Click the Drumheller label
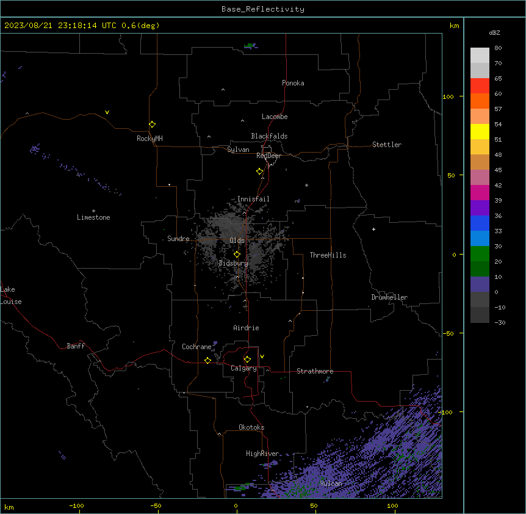The height and width of the screenshot is (514, 526). [x=389, y=297]
